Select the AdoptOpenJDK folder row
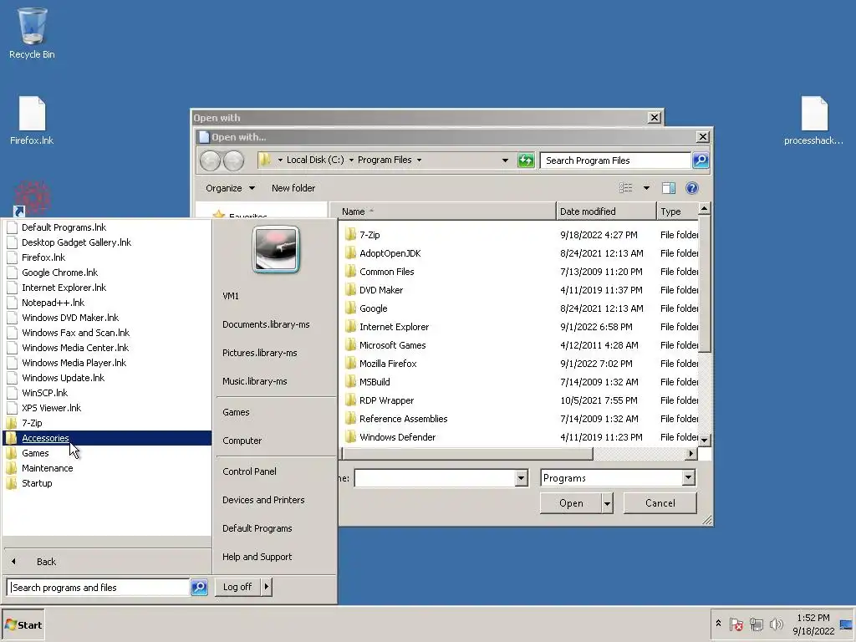The width and height of the screenshot is (856, 642). coord(521,253)
